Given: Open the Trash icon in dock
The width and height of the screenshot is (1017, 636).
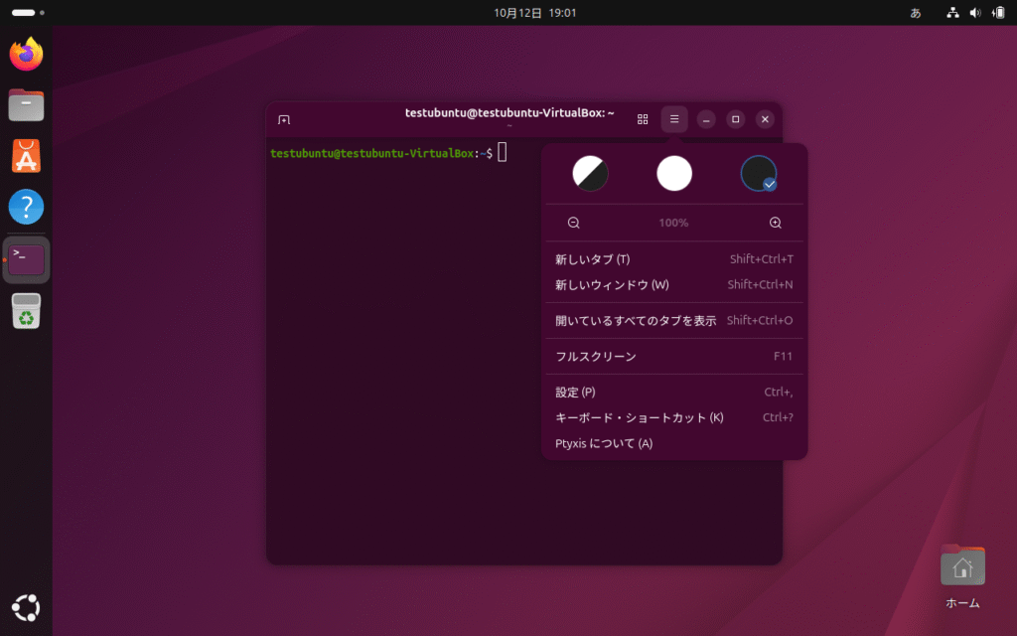Looking at the screenshot, I should click(27, 311).
